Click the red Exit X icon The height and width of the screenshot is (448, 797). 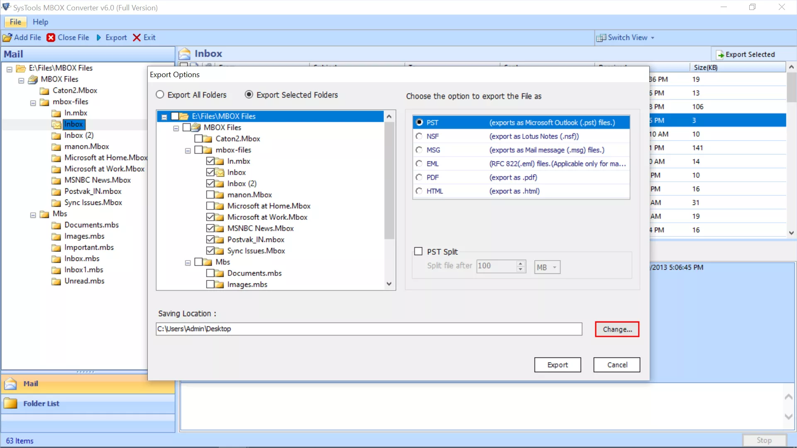tap(137, 38)
